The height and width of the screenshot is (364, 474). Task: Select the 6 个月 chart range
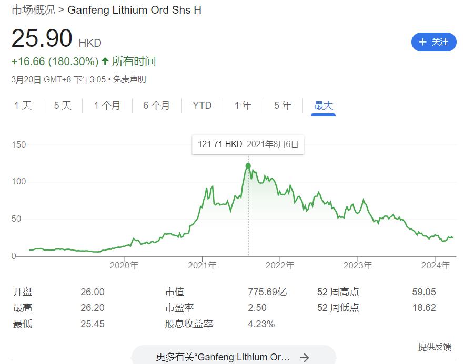coord(156,106)
